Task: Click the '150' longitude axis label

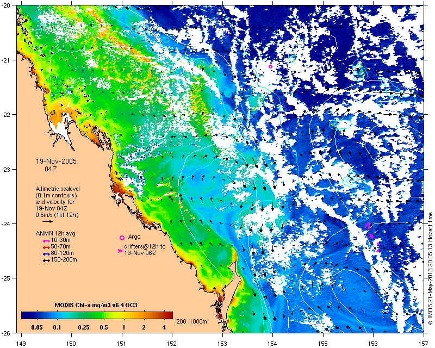Action: 71,344
